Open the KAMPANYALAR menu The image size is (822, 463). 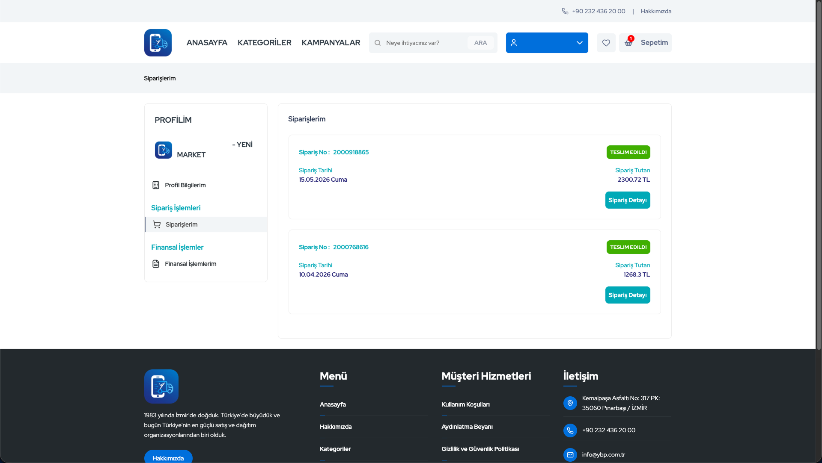(x=331, y=43)
